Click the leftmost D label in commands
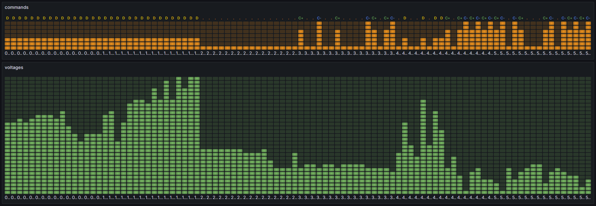Screen dimensions: 596x206 point(8,18)
